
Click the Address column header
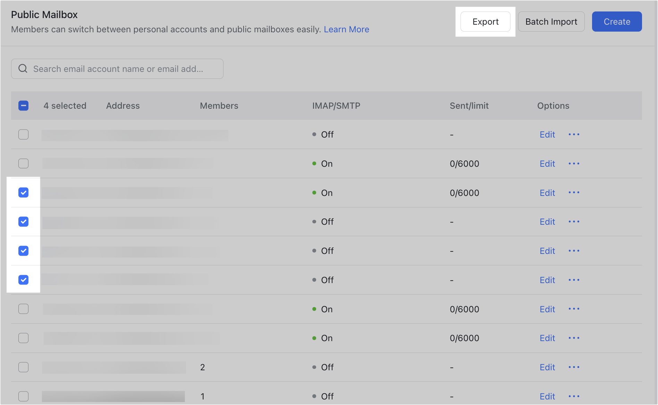123,106
